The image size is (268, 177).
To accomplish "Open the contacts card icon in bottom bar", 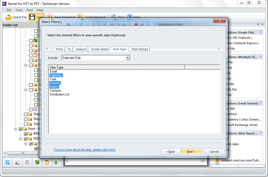I will click(x=17, y=162).
